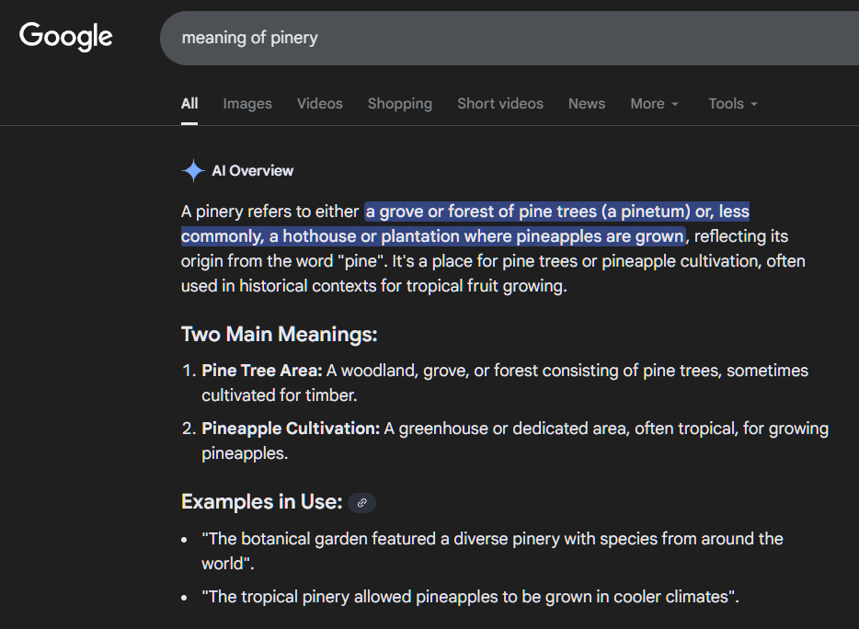
Task: Open the Tools dropdown
Action: [733, 104]
